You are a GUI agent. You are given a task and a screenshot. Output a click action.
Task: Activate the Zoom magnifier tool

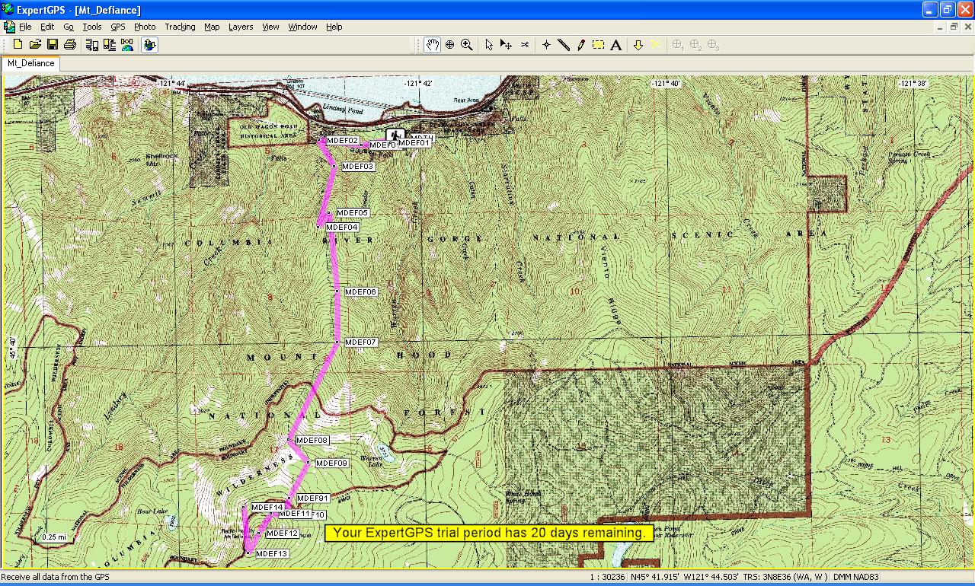tap(467, 45)
